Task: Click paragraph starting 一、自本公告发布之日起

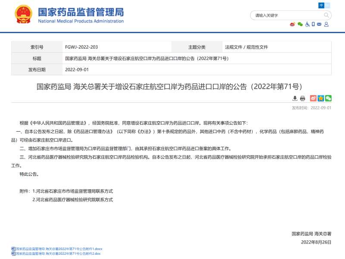Action: 167,136
